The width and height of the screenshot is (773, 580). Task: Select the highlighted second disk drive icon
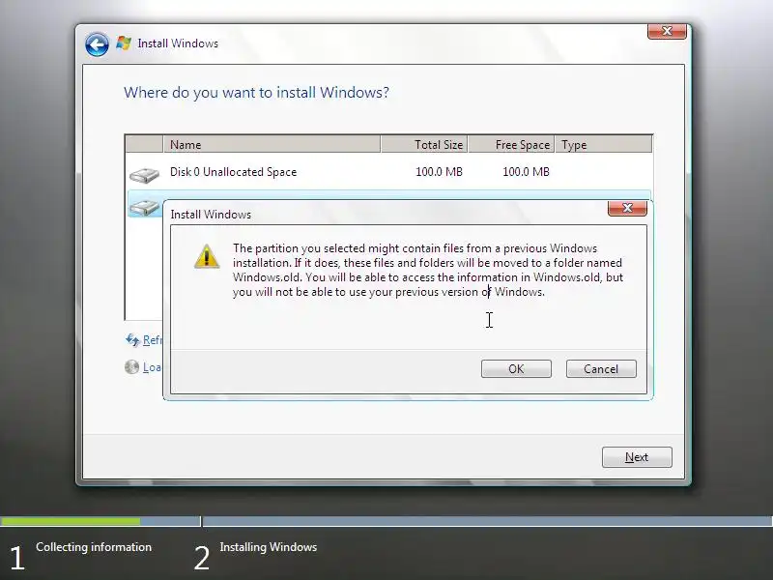144,207
